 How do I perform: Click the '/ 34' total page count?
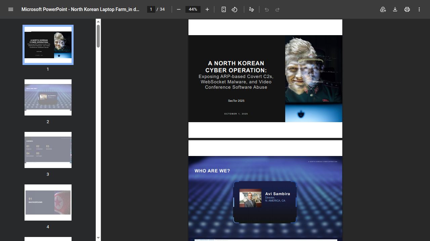click(161, 9)
